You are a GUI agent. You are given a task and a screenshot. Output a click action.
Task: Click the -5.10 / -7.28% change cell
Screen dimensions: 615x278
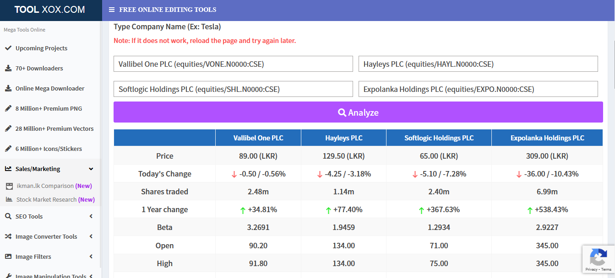click(x=439, y=174)
